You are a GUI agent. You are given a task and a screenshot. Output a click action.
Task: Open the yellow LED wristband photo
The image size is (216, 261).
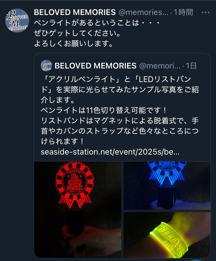pyautogui.click(x=167, y=235)
